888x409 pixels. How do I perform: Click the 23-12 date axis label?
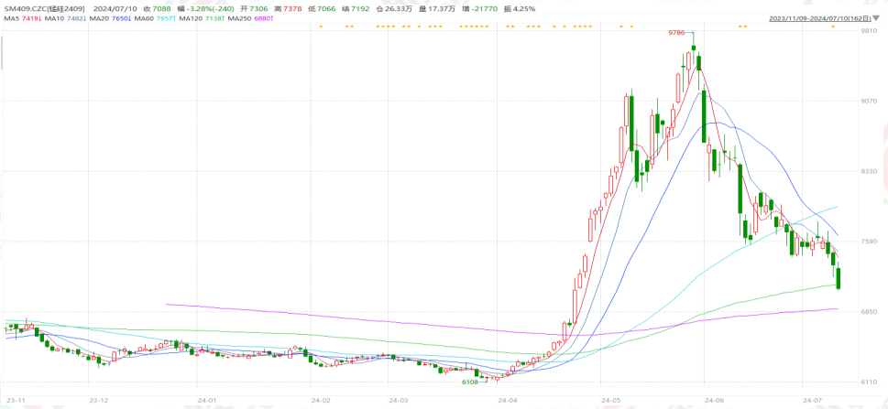click(x=99, y=400)
